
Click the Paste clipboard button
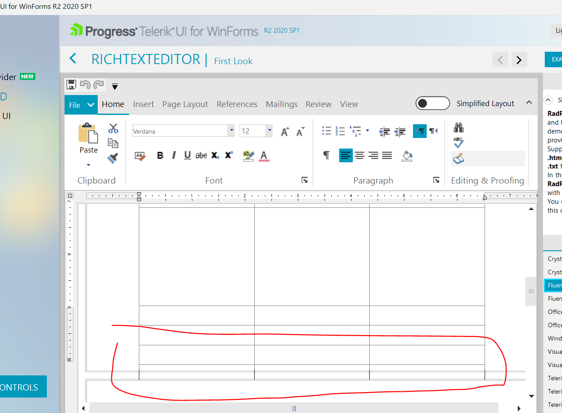[88, 138]
